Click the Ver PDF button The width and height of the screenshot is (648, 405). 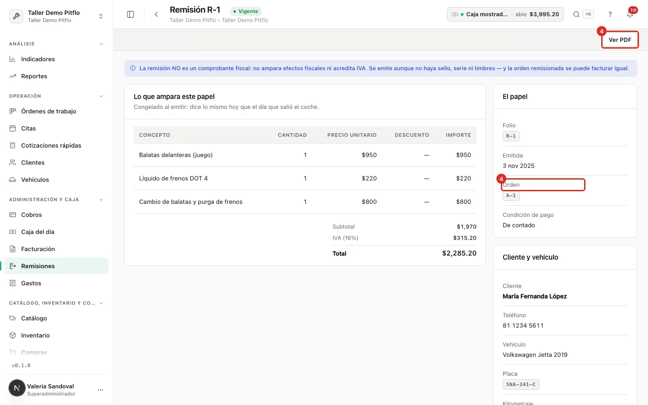coord(620,40)
